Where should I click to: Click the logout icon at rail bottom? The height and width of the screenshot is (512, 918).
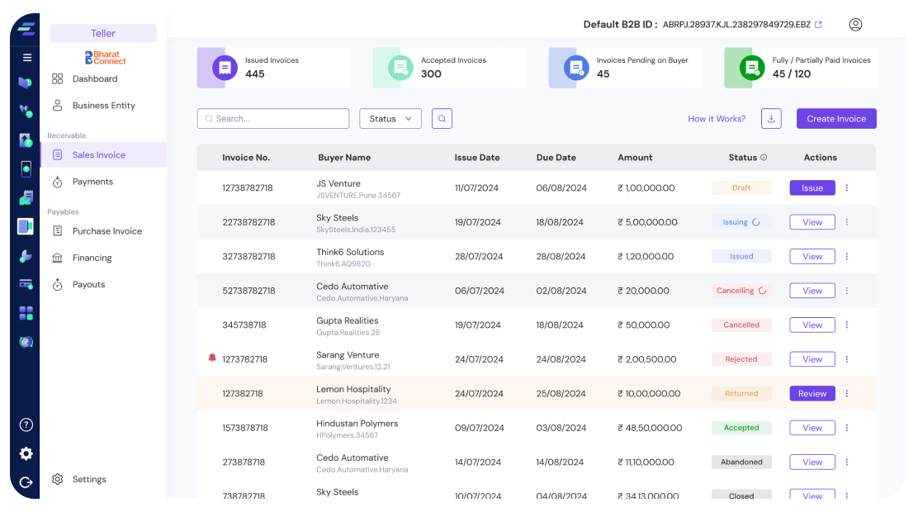[x=26, y=482]
